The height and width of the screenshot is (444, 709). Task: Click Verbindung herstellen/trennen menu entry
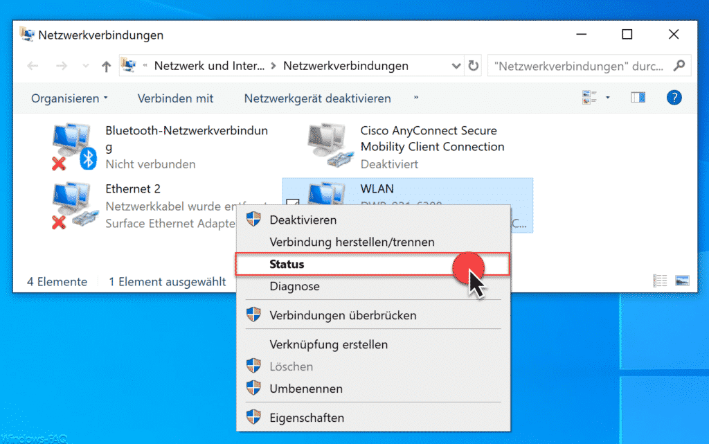[x=373, y=242]
